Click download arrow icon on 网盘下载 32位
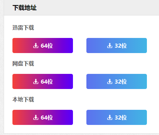 point(110,82)
